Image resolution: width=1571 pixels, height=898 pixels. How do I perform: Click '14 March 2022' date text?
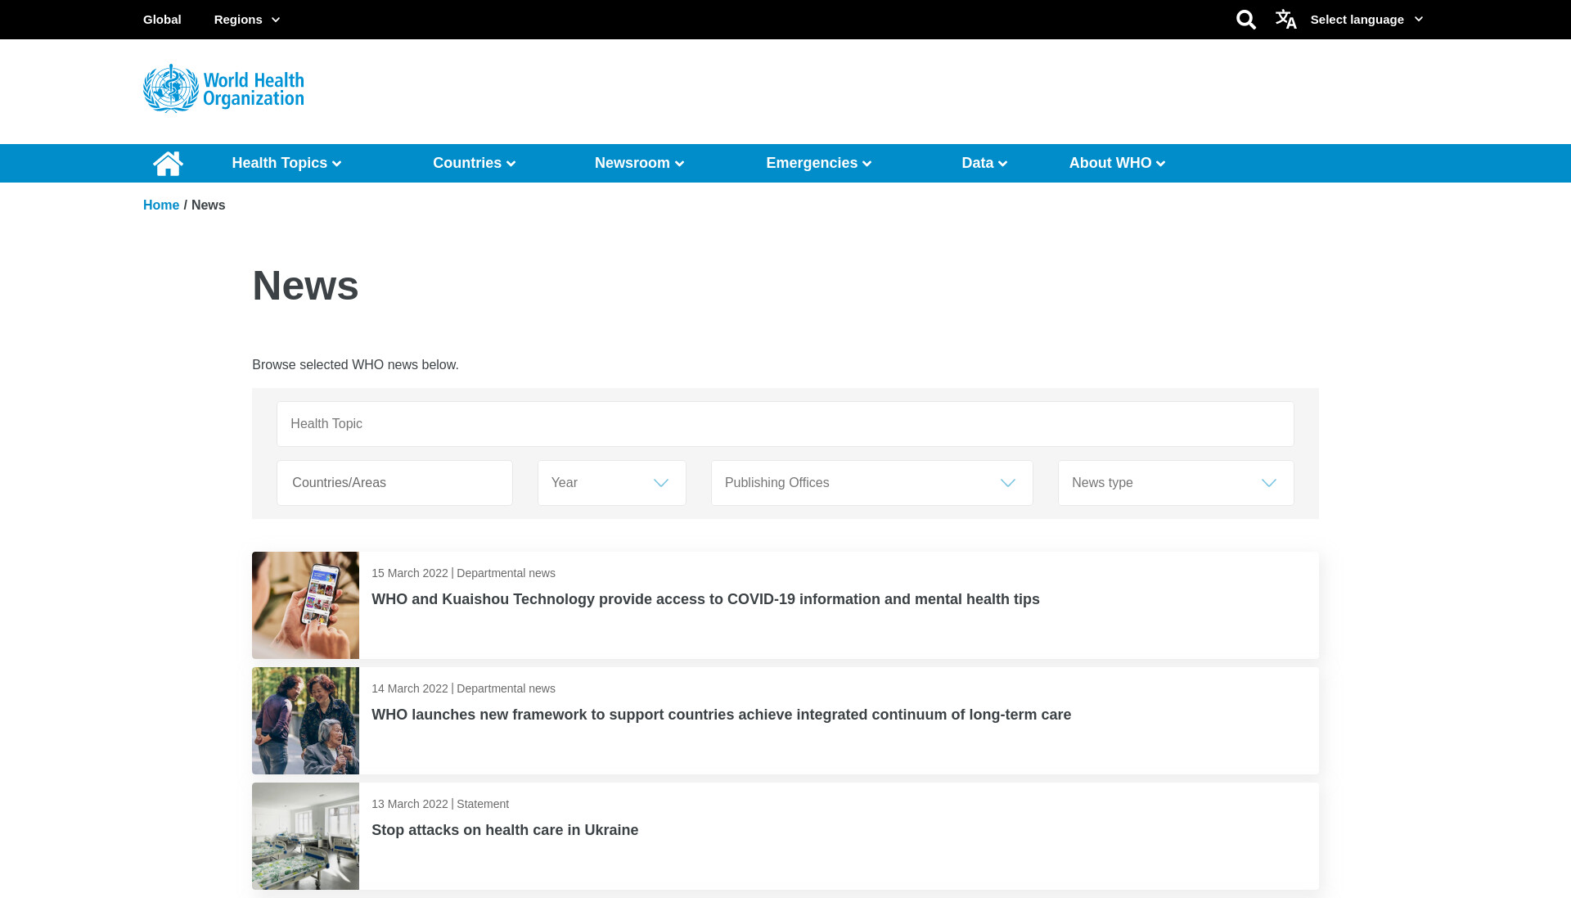pyautogui.click(x=410, y=688)
